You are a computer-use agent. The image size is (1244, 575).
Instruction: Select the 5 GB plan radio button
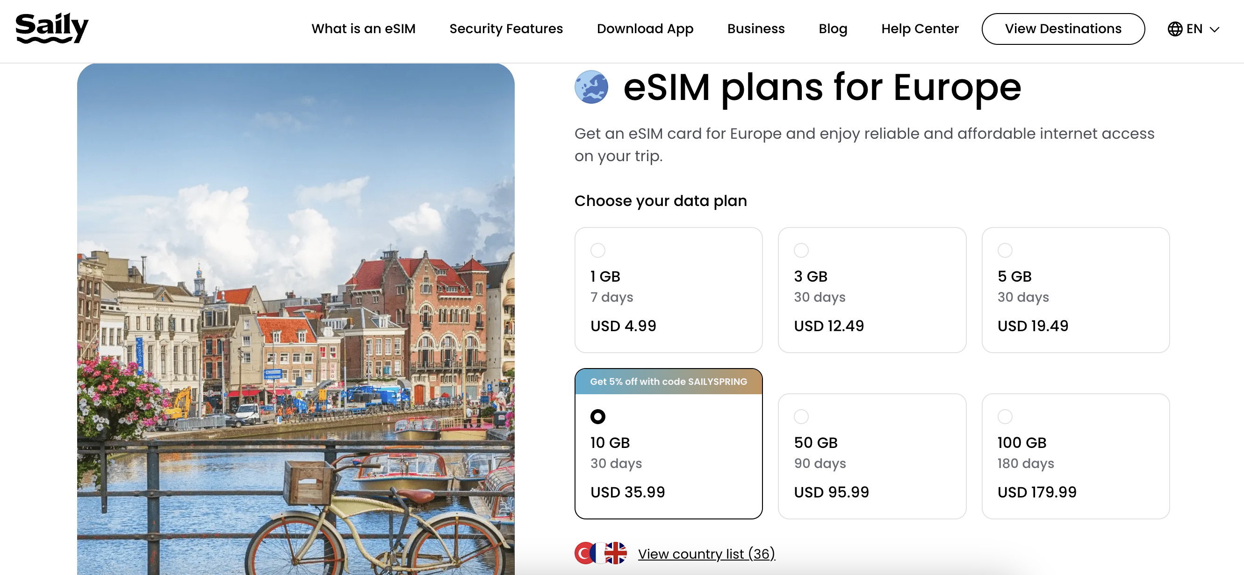click(1005, 250)
